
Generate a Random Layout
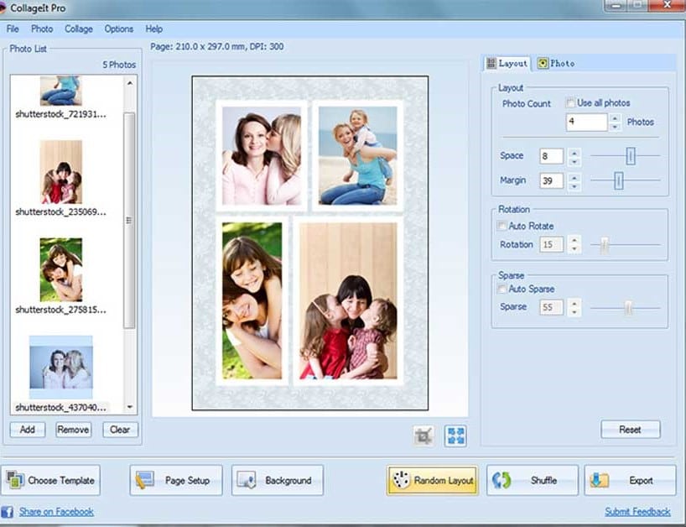(432, 480)
